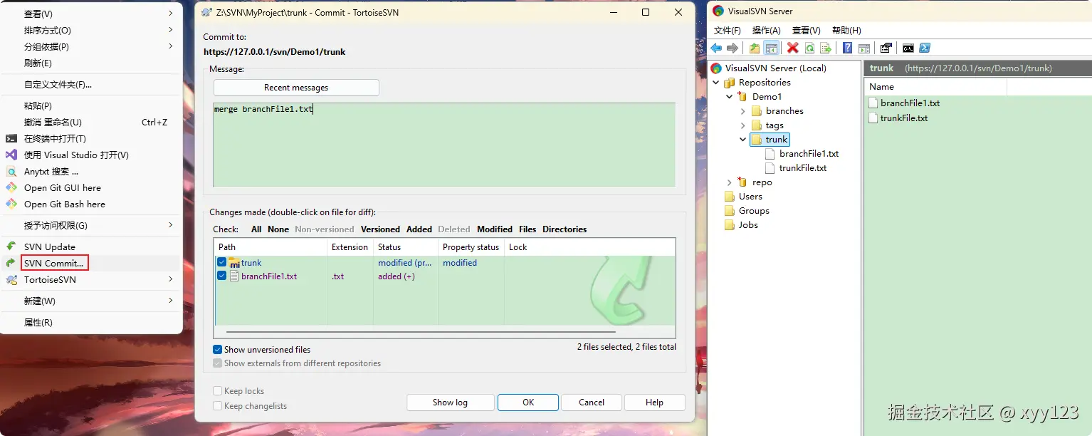Click the changes list horizontal scrollbar
Screen dimensions: 1092x436
coord(421,331)
